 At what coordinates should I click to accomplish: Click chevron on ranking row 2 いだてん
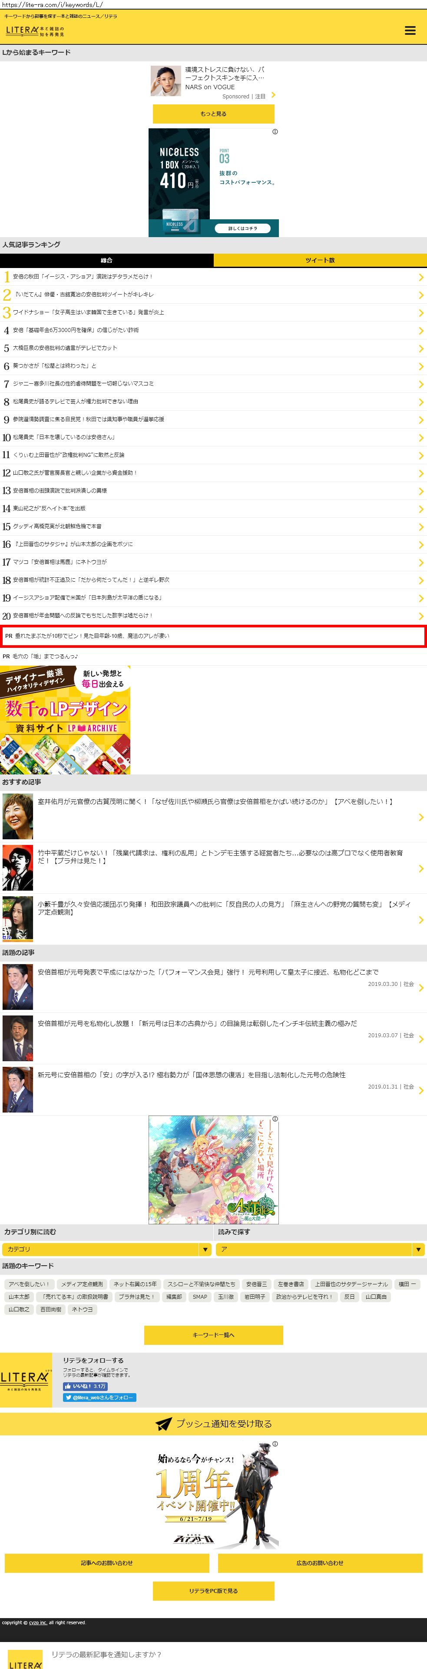(x=421, y=295)
